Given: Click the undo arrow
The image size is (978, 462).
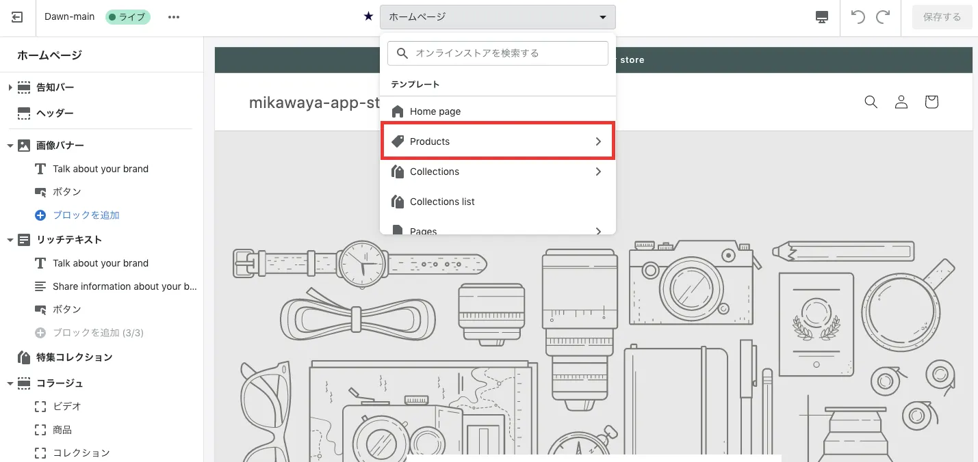Looking at the screenshot, I should [858, 17].
